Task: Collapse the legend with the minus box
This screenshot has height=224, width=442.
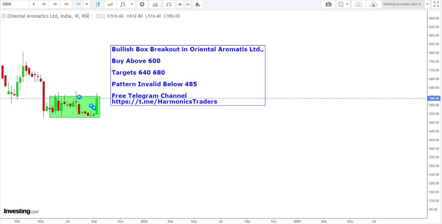Action: pyautogui.click(x=3, y=16)
